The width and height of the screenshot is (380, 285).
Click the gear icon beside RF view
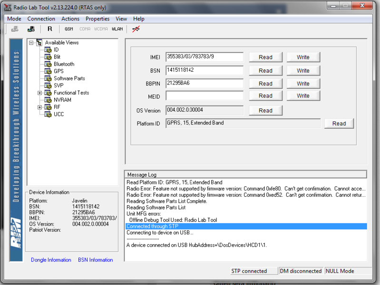48,107
